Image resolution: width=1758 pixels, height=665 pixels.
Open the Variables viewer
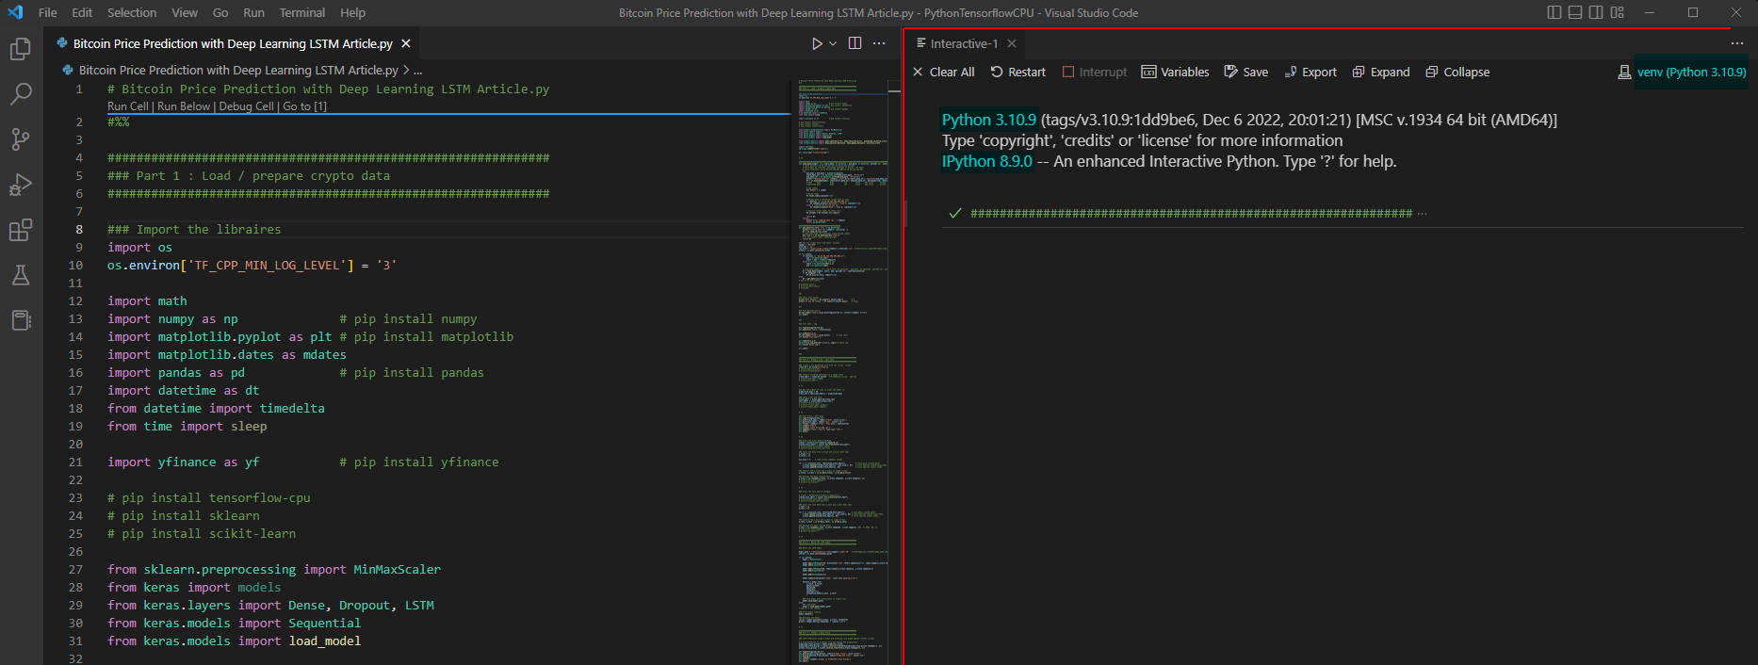coord(1175,72)
